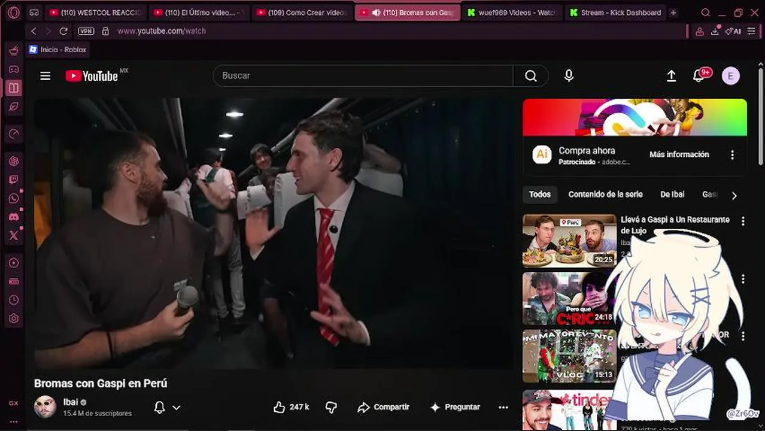Open the tab search magnifier icon
The height and width of the screenshot is (431, 765).
click(706, 13)
